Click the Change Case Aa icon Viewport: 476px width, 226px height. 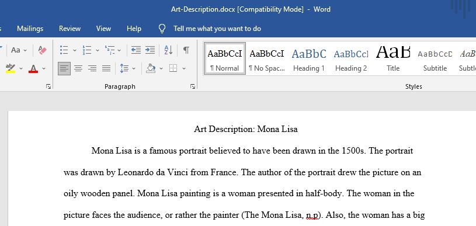point(16,50)
